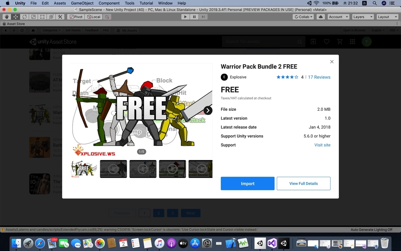Toggle the grid snapping icon

click(x=107, y=17)
